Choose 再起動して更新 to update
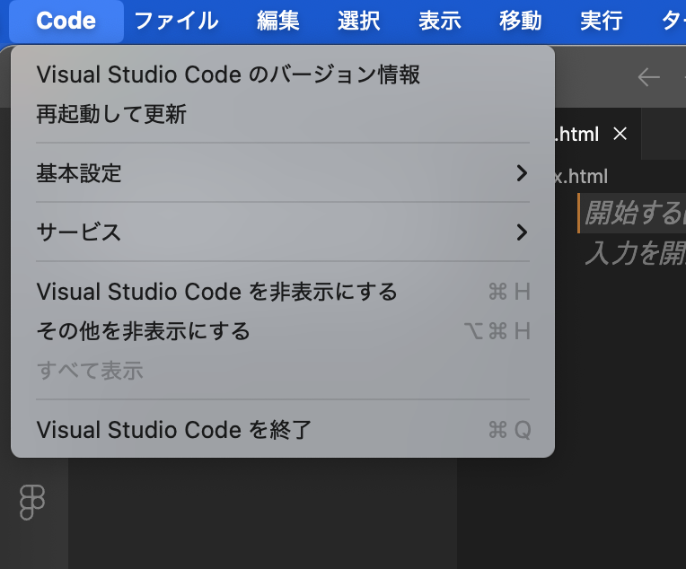Image resolution: width=686 pixels, height=569 pixels. (x=111, y=114)
